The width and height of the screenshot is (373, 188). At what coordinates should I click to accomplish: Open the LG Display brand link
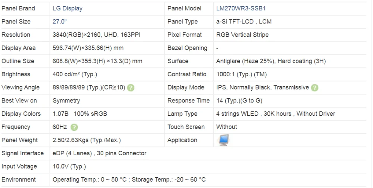pyautogui.click(x=68, y=8)
